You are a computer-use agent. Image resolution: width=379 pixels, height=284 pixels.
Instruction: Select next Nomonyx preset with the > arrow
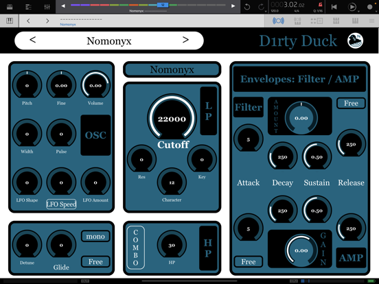click(185, 40)
